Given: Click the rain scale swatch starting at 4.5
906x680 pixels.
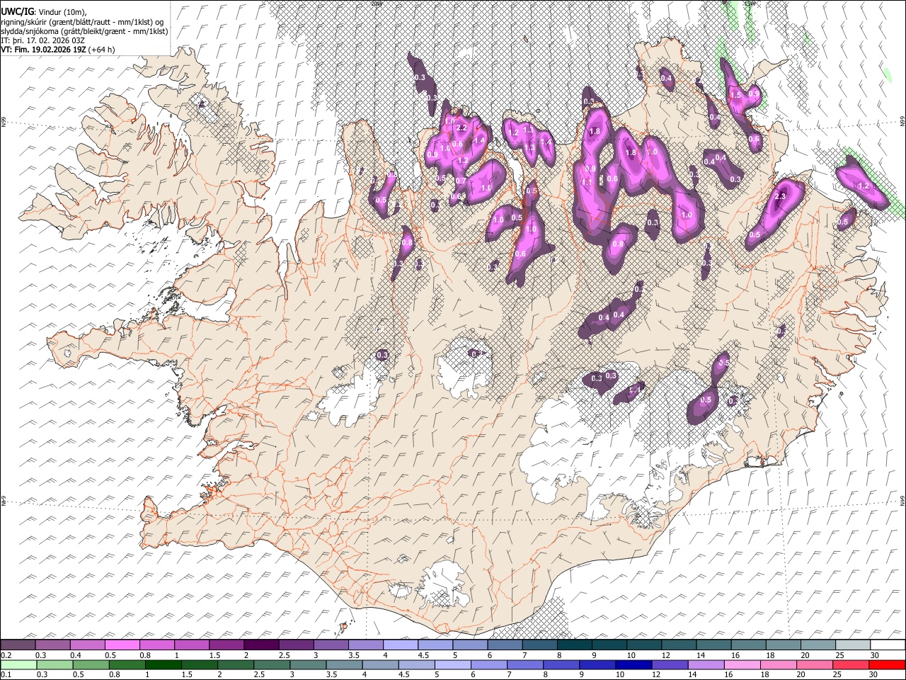Looking at the screenshot, I should [x=415, y=664].
